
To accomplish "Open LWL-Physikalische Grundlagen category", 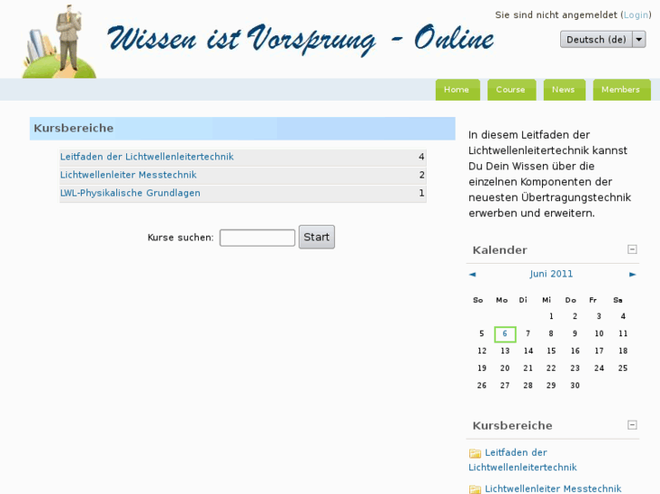I will coord(130,193).
